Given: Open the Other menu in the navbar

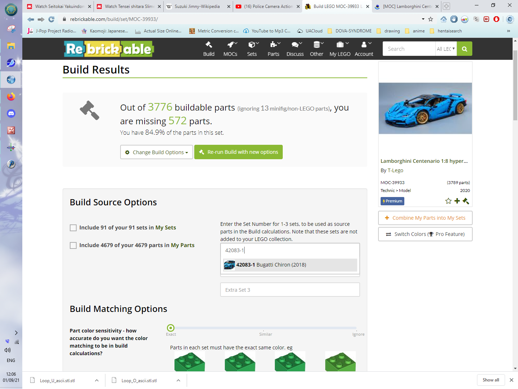Looking at the screenshot, I should [317, 49].
